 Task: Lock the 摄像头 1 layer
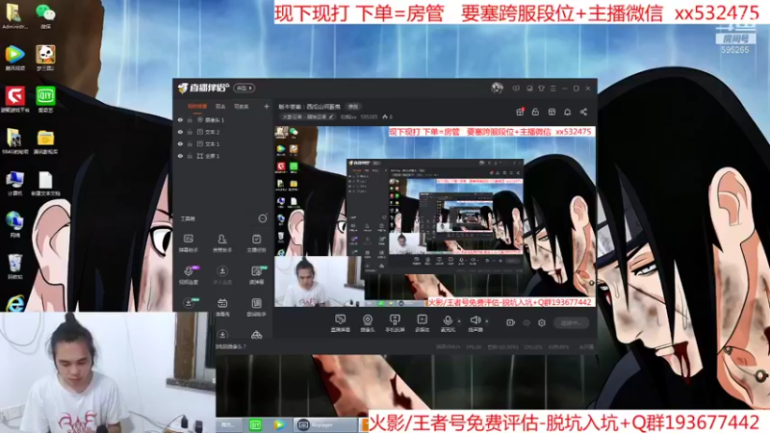[190, 120]
